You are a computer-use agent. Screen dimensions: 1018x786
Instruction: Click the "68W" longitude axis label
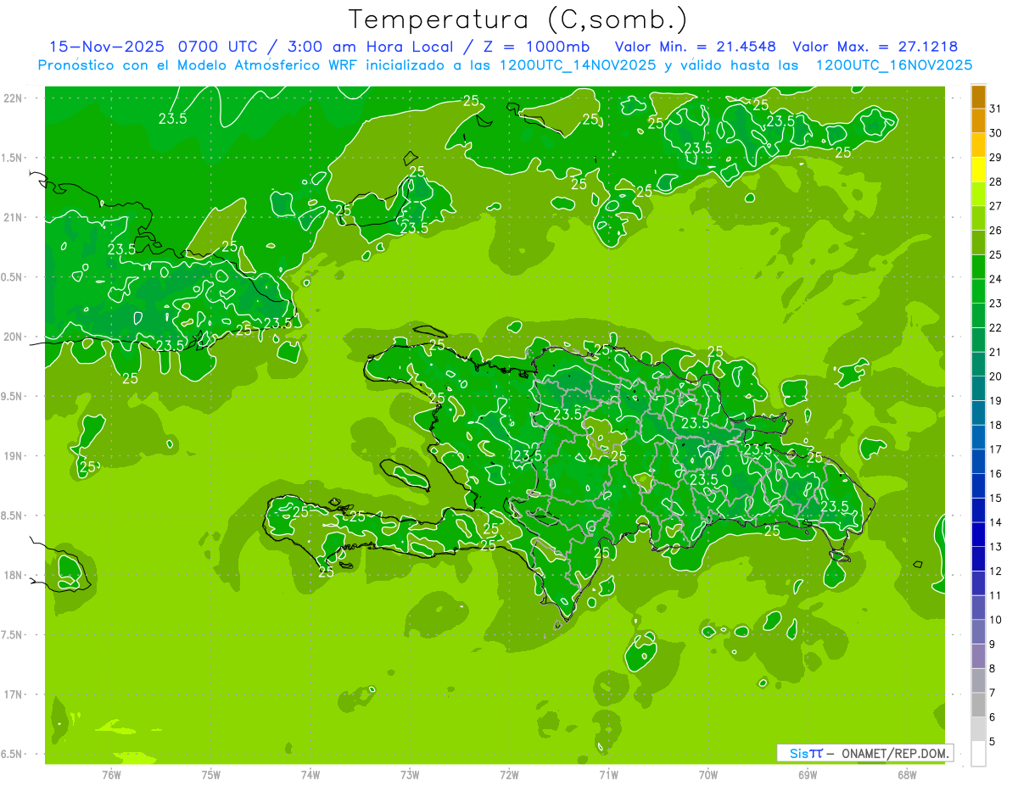pyautogui.click(x=907, y=774)
